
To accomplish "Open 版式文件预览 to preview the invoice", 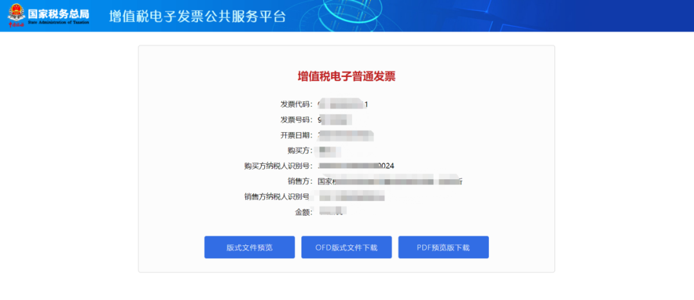I will point(249,247).
